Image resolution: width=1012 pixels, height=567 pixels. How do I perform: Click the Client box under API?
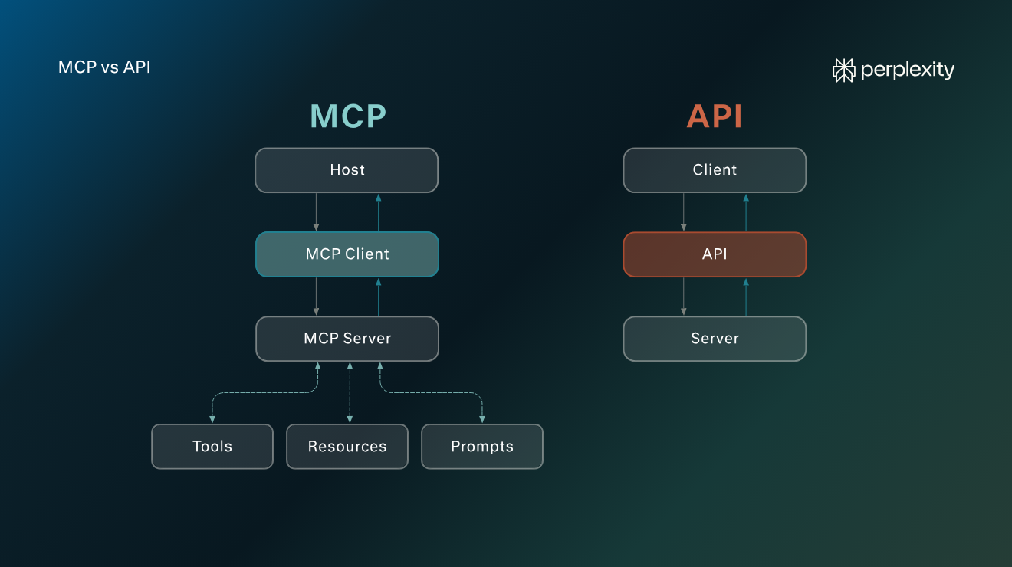tap(715, 170)
